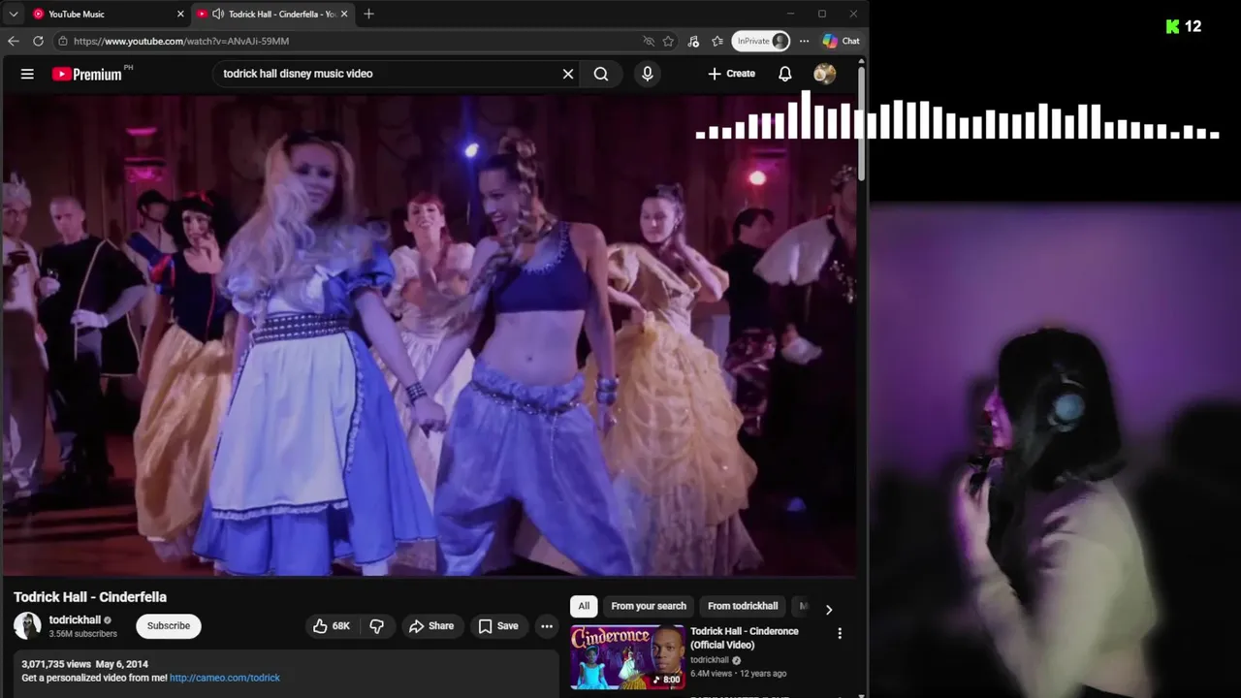The width and height of the screenshot is (1241, 698).
Task: Click the video title Todrick Hall - Cinderfella
Action: [x=90, y=597]
